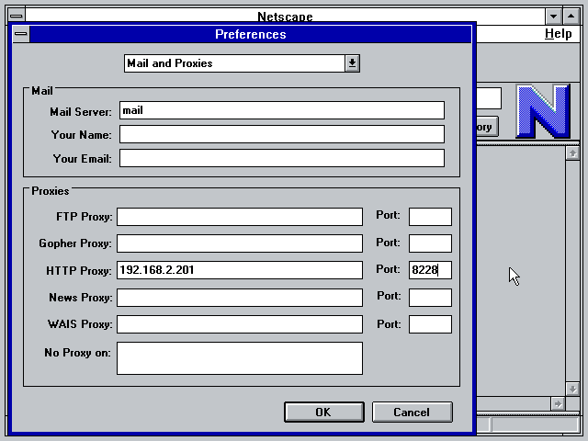Screen dimensions: 588x441
Task: Confirm preferences with the OK button
Action: [x=324, y=413]
